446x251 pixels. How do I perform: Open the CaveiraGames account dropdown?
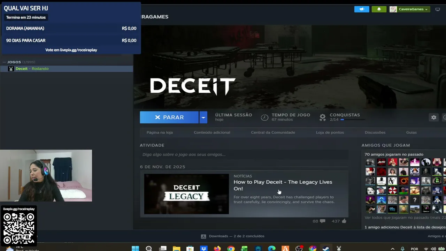tap(413, 9)
